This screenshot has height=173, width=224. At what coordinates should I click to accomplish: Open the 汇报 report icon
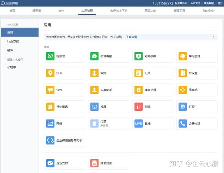[x=139, y=73]
